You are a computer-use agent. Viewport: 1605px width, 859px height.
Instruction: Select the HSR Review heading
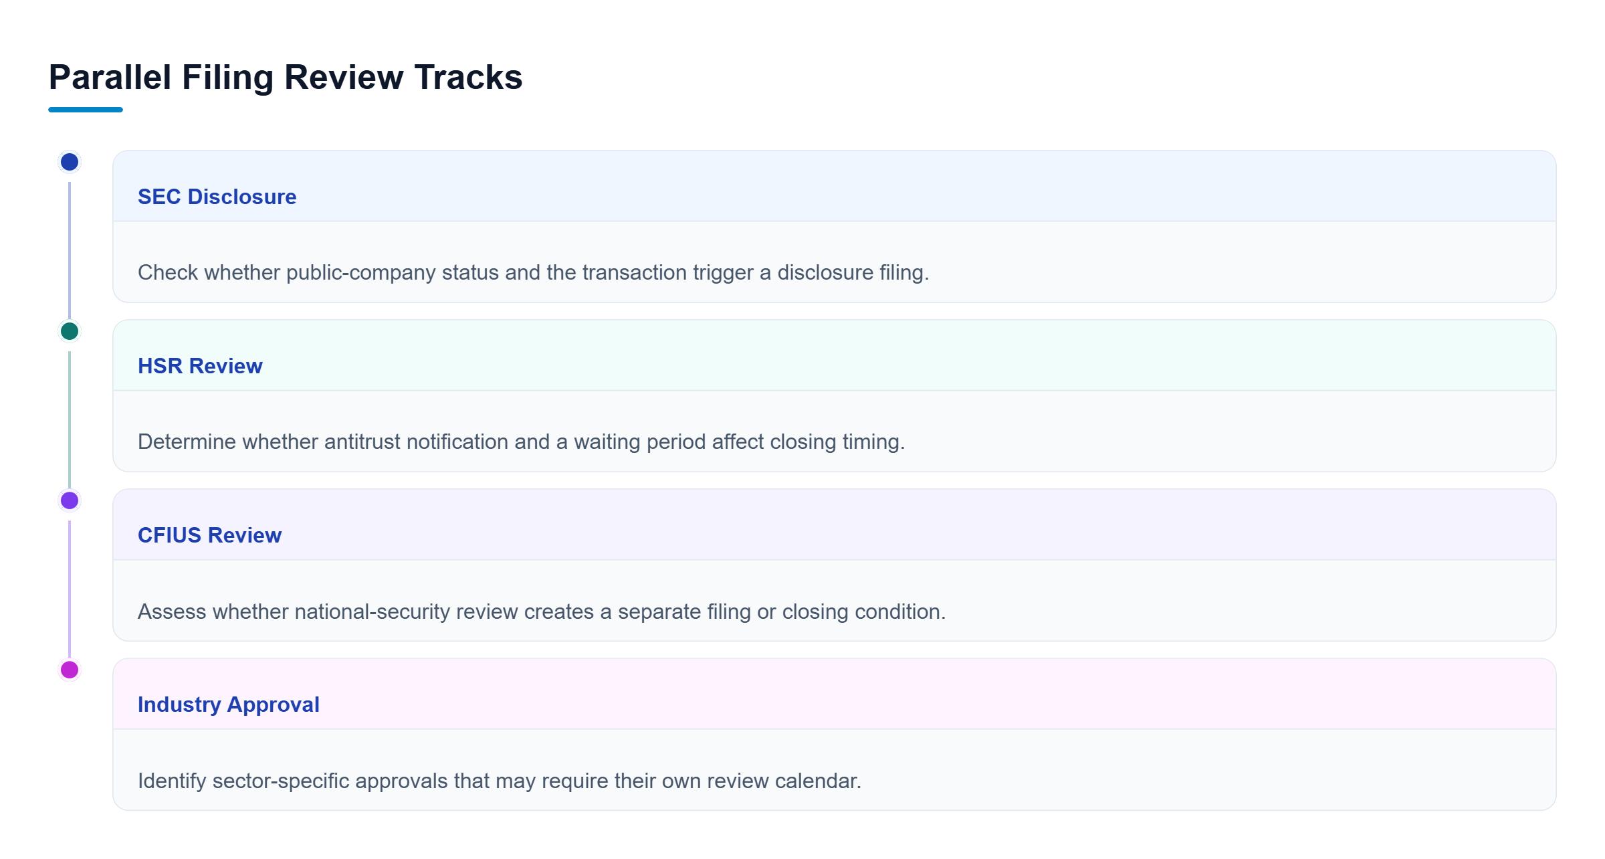(200, 366)
